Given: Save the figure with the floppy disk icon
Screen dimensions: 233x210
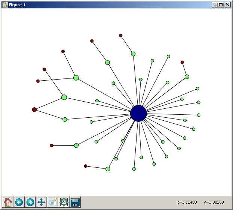Looking at the screenshot, I should tap(75, 202).
